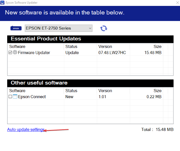
Task: Close the Epson Software Updater window
Action: (177, 3)
